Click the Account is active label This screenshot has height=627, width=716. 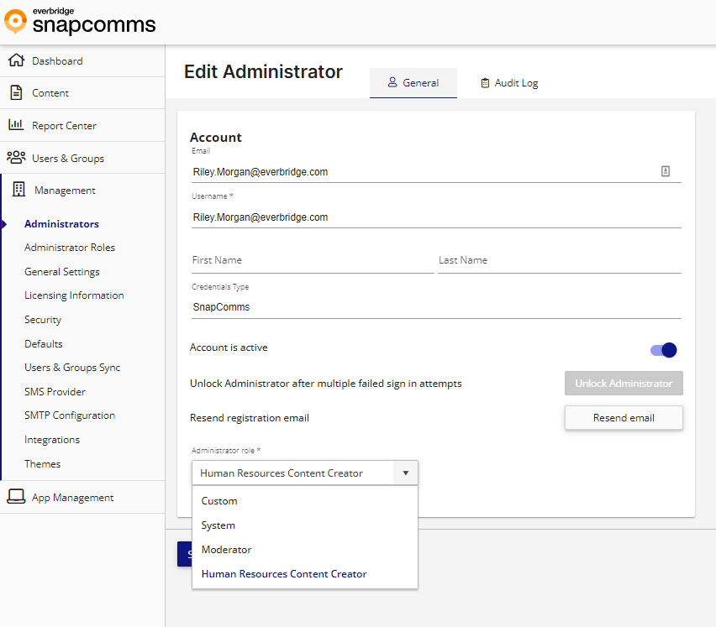(229, 347)
